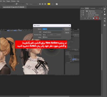Open the Actions play icon in right dock

[105, 12]
